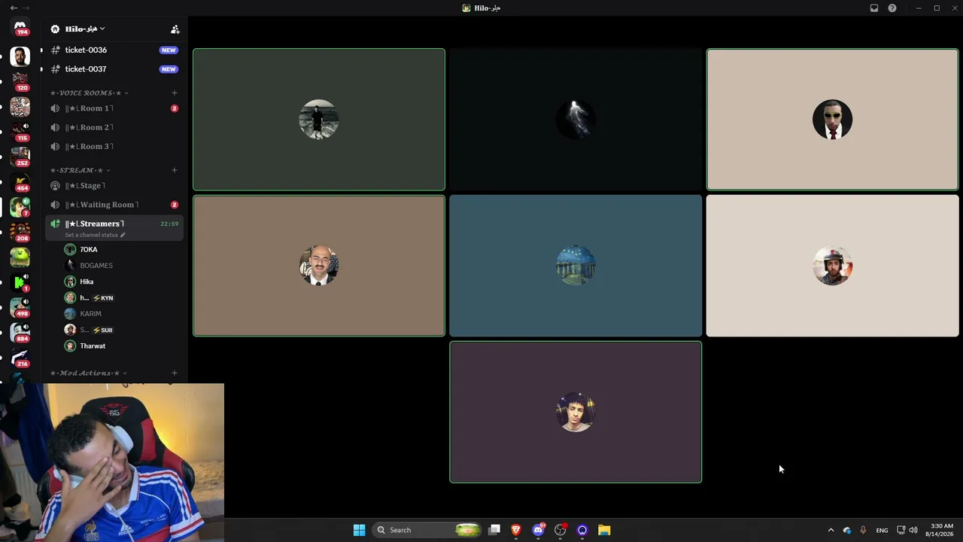Open the server with 216 badge
963x542 pixels.
click(20, 358)
